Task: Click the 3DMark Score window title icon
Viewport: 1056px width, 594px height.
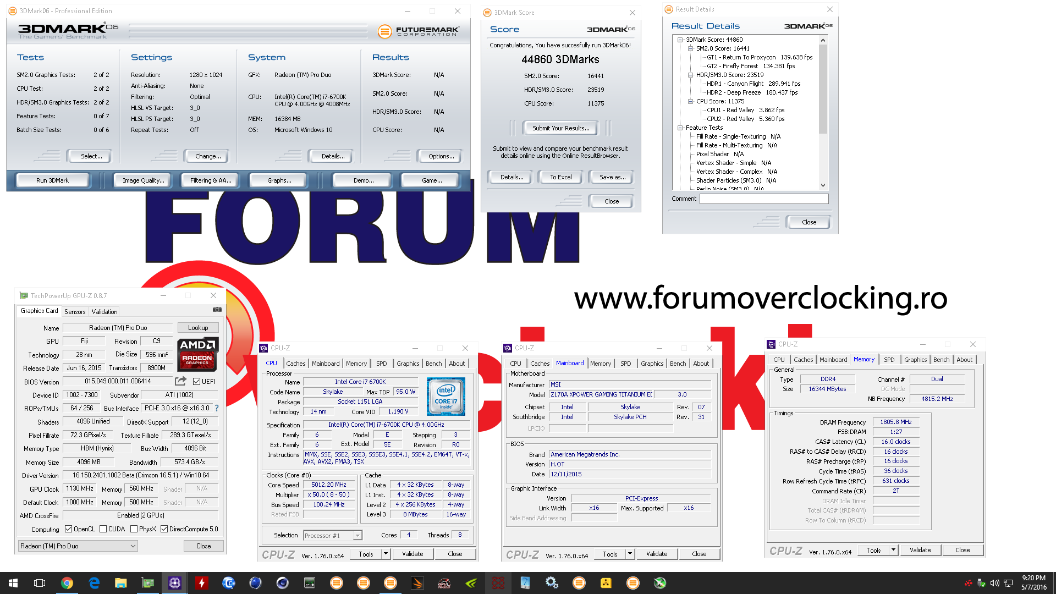Action: tap(487, 12)
